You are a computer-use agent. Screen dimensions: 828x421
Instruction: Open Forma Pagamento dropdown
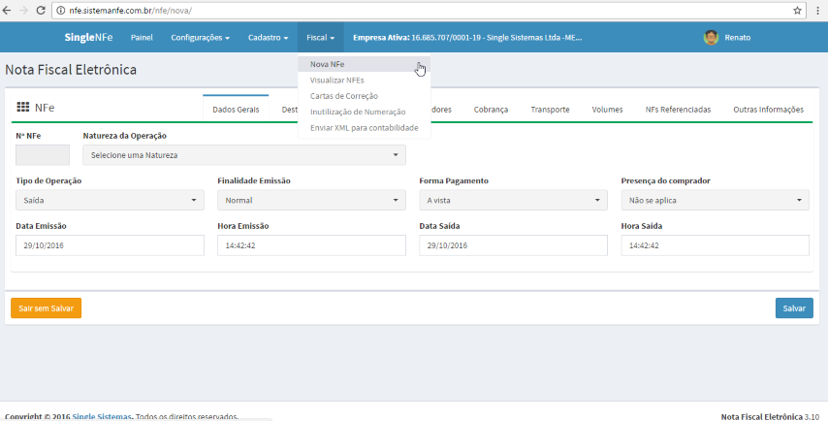tap(513, 200)
